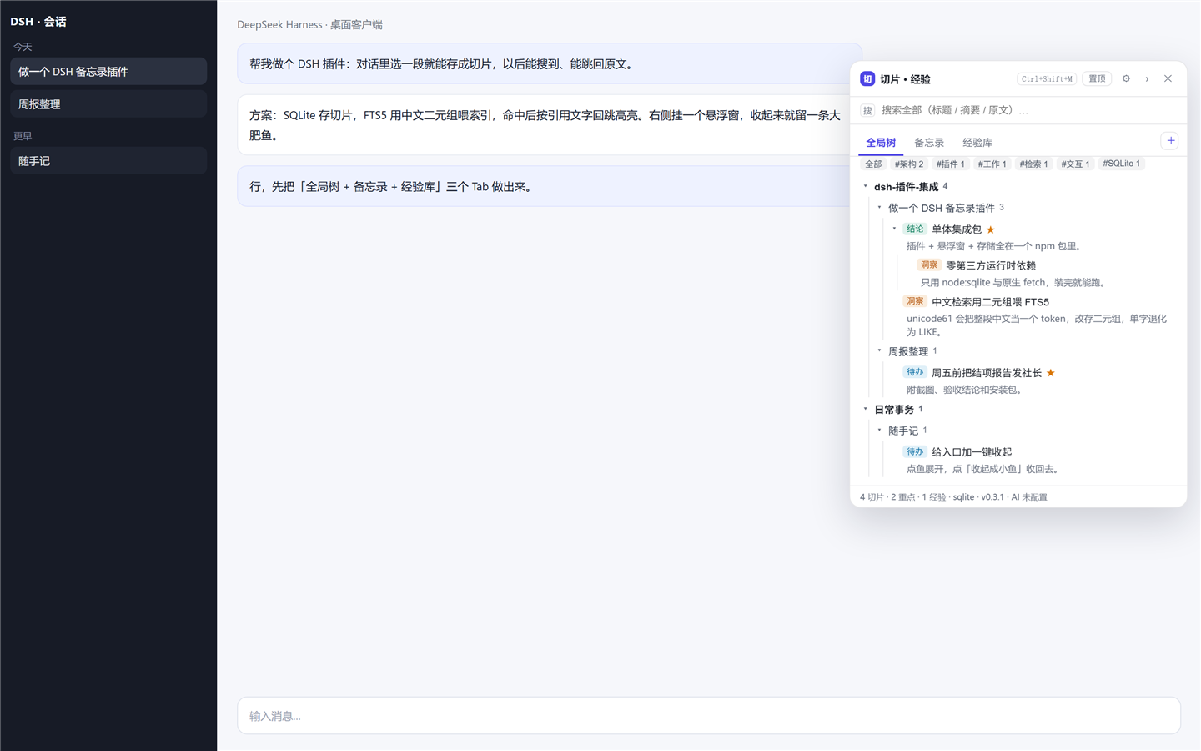Screen dimensions: 1201x751
Task: Collapse the dsh-插件-集成 tree node
Action: click(866, 187)
